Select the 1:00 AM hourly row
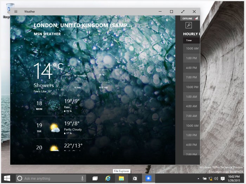Screen dimensions: 246x184 192,97
